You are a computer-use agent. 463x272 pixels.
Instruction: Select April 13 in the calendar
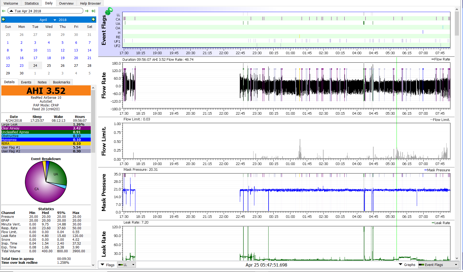pyautogui.click(x=76, y=50)
